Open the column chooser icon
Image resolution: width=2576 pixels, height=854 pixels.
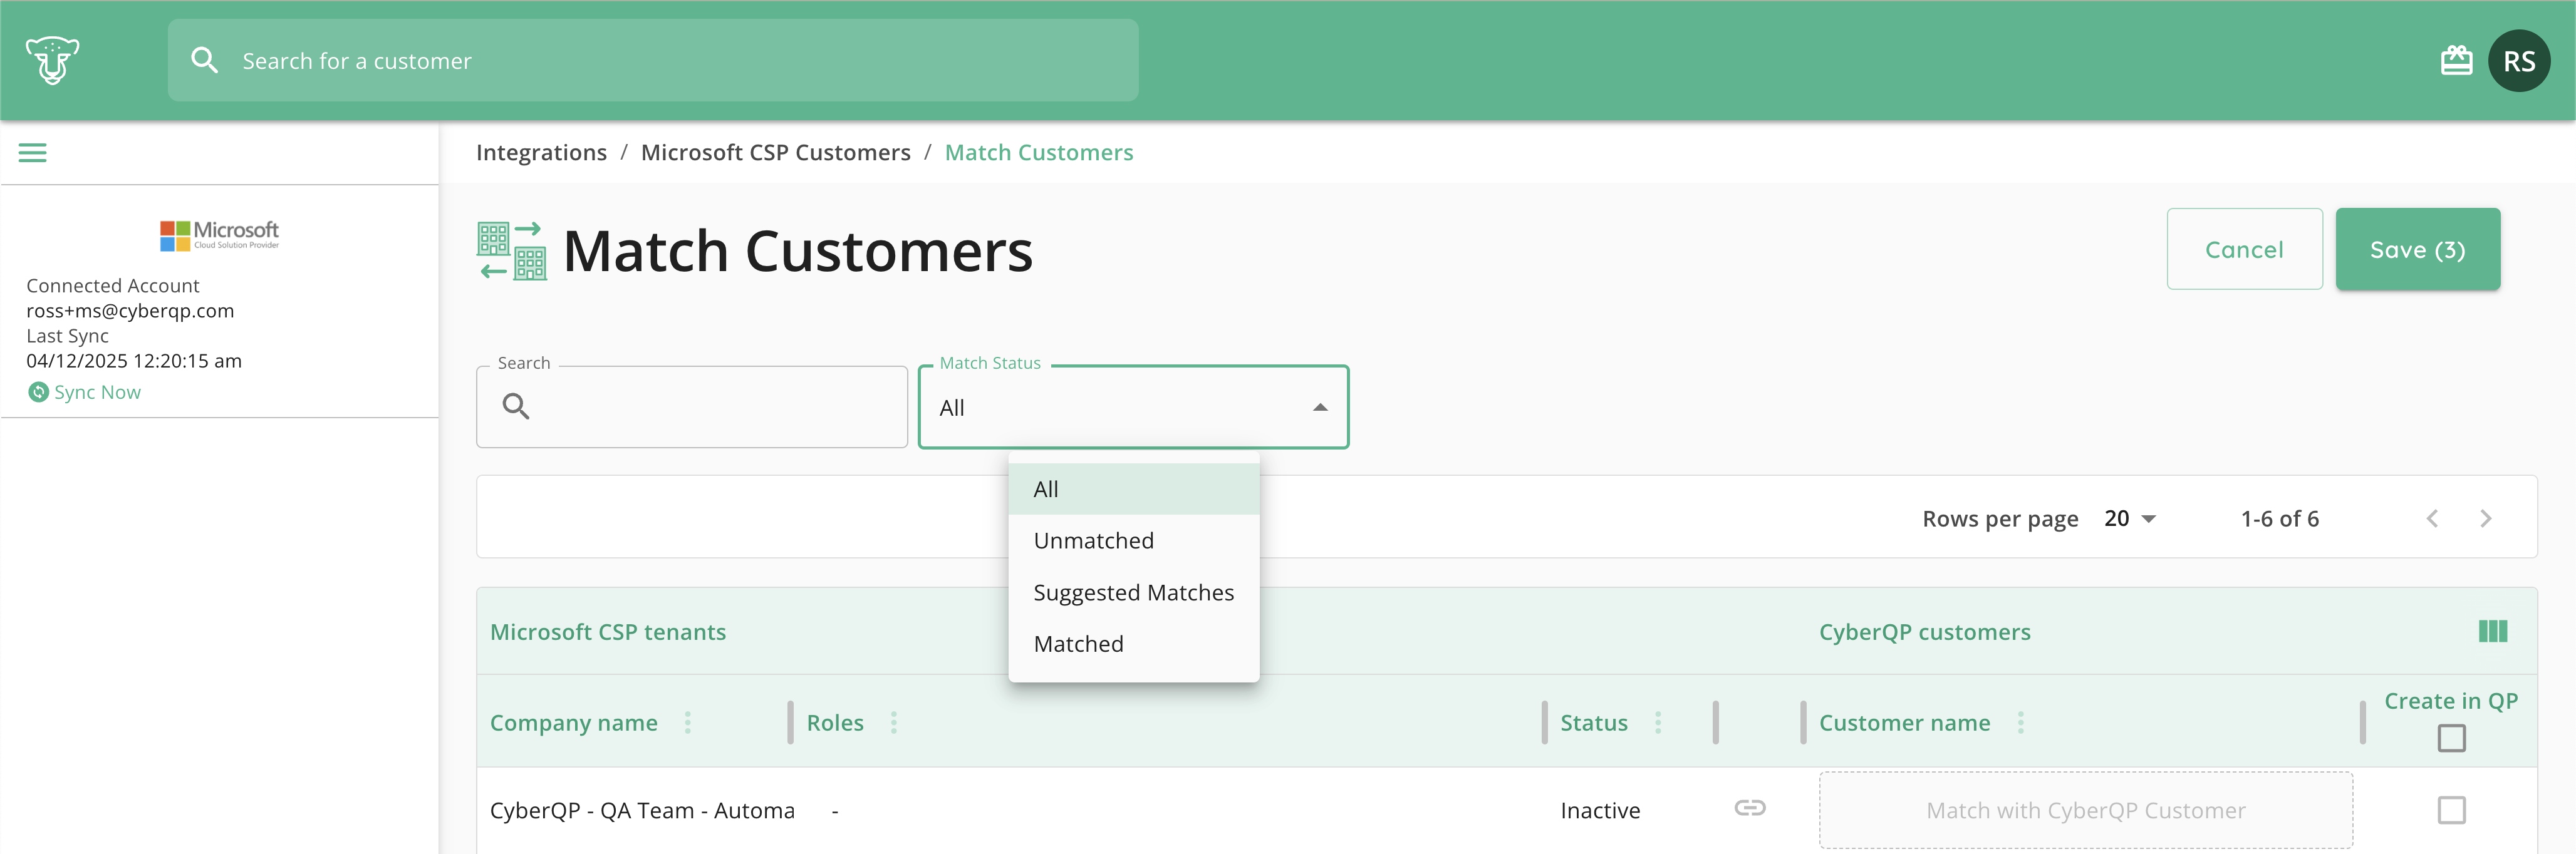pos(2492,631)
